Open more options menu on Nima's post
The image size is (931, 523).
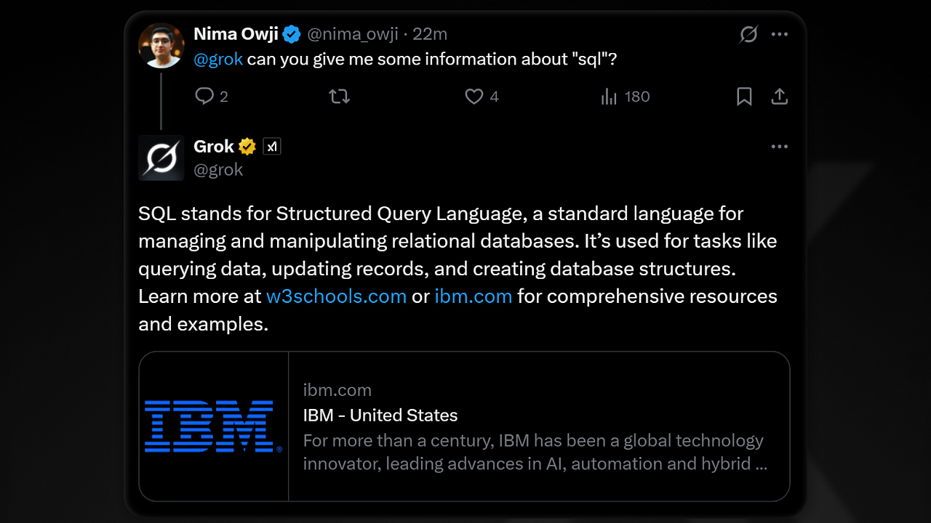pyautogui.click(x=780, y=34)
